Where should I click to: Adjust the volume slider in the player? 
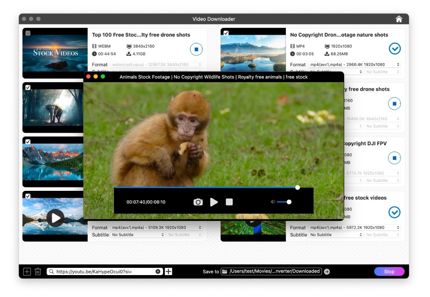click(284, 202)
